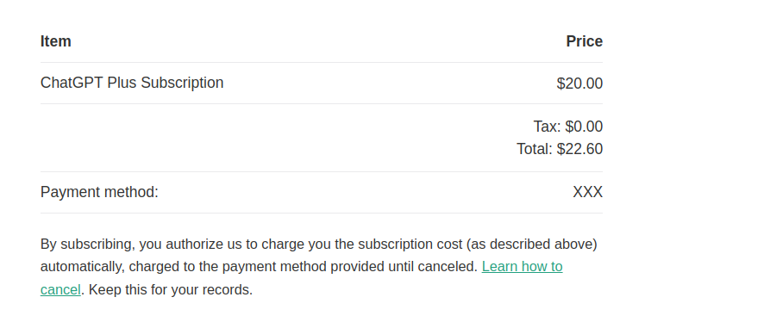
Task: Click the "(as described above)" phrase
Action: (531, 245)
